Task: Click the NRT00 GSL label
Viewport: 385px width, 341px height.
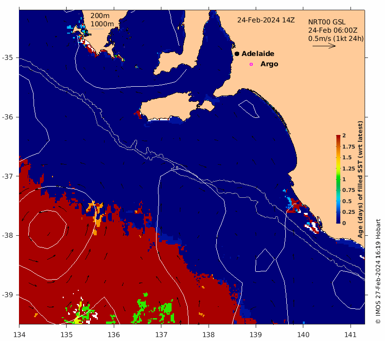Action: tap(327, 22)
